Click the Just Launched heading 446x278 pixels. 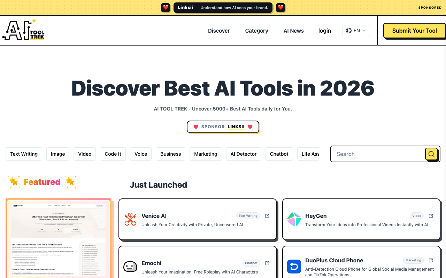[x=158, y=185]
